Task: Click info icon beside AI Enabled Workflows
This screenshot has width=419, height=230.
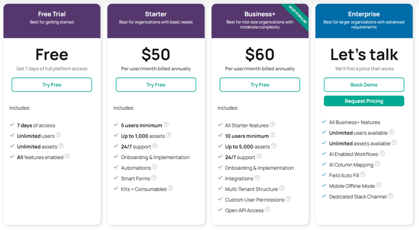Action: (x=382, y=154)
